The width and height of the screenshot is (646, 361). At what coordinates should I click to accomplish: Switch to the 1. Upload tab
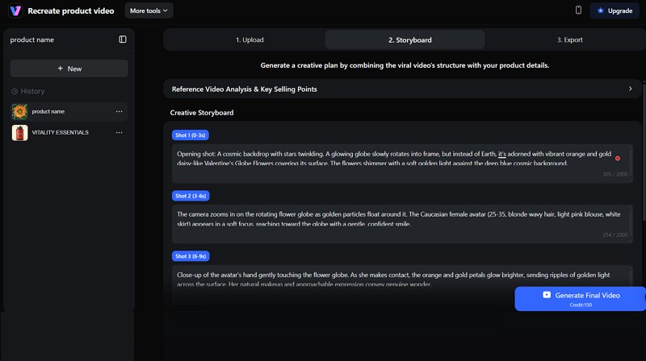250,39
